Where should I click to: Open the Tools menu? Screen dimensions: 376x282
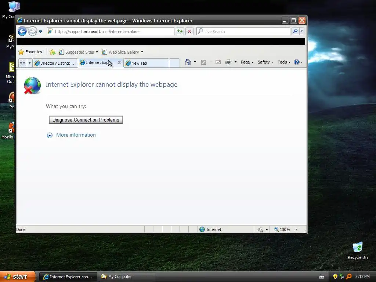[x=284, y=62]
